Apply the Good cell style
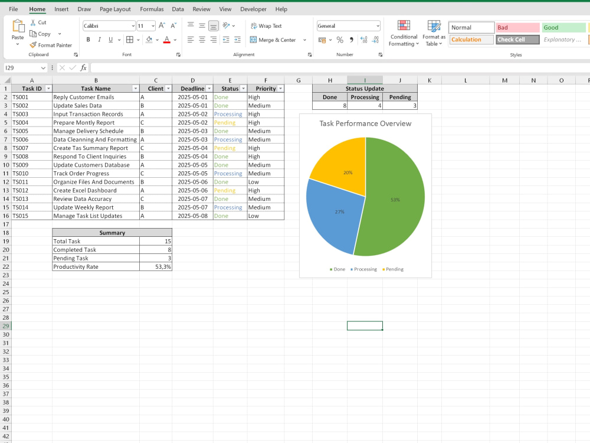590x443 pixels. coord(563,28)
